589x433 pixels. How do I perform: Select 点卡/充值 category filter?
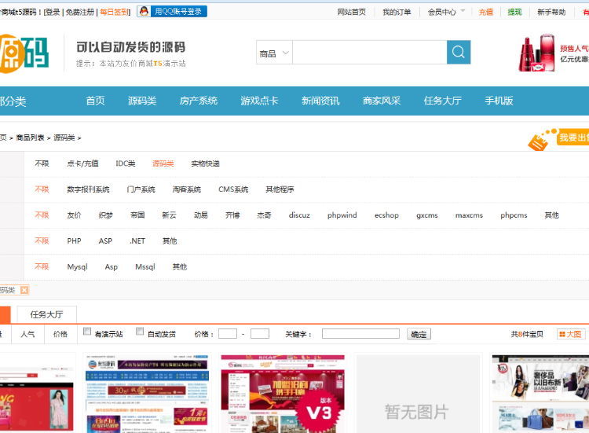click(82, 163)
